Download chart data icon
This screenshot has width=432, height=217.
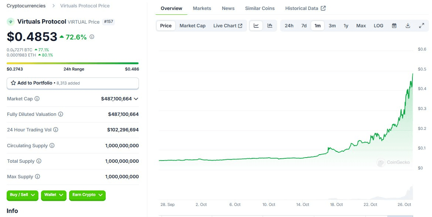(408, 25)
